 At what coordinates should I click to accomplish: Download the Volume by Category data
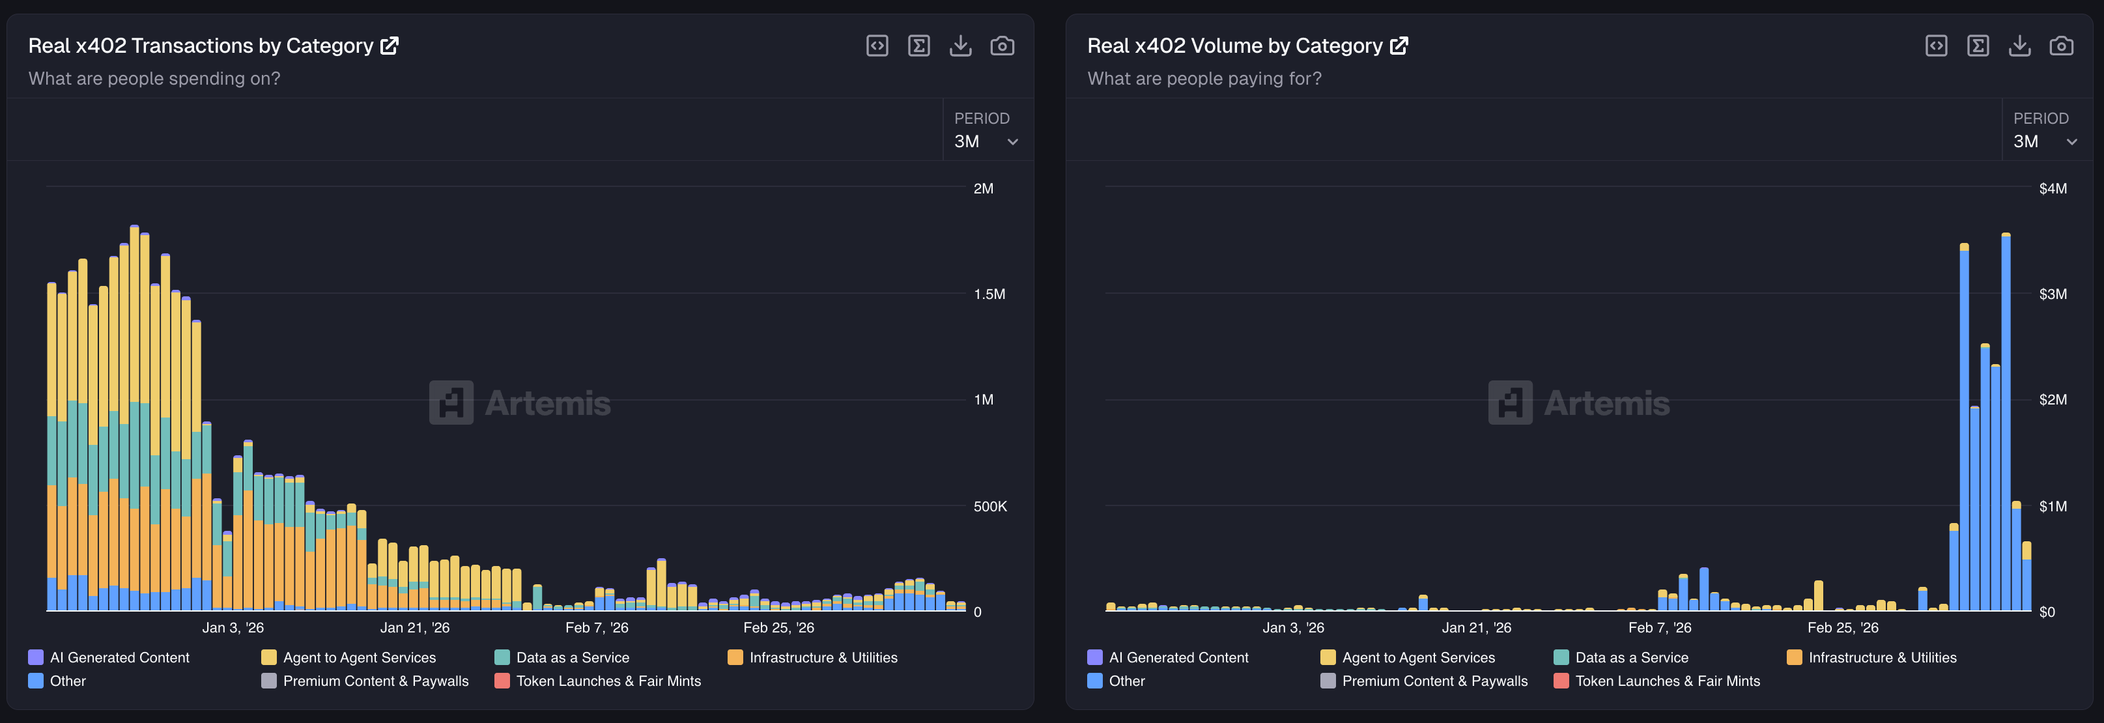(2019, 46)
